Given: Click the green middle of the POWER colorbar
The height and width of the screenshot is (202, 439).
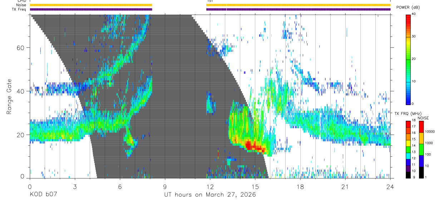Looking at the screenshot, I should (x=408, y=61).
